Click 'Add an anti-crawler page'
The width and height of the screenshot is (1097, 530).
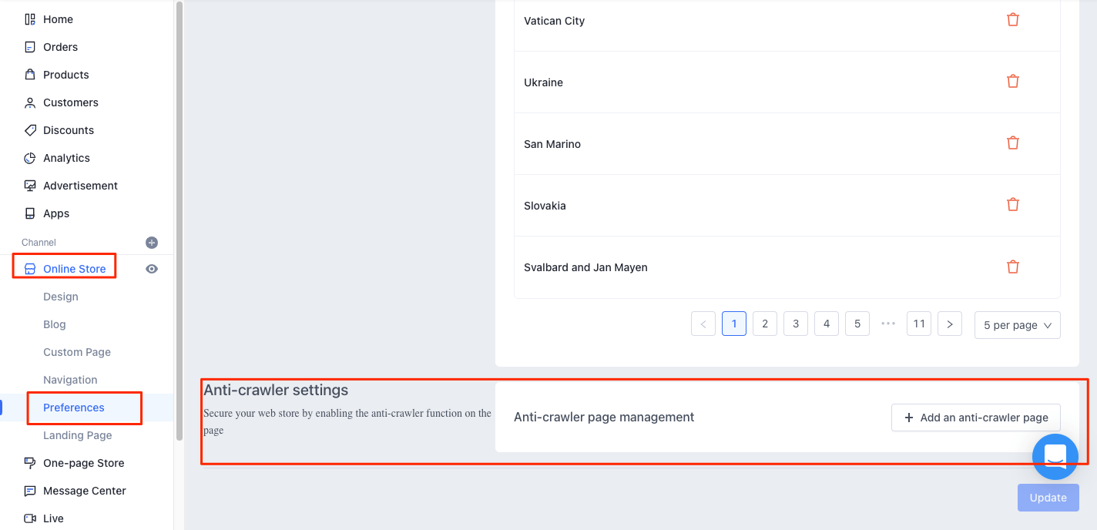coord(975,417)
